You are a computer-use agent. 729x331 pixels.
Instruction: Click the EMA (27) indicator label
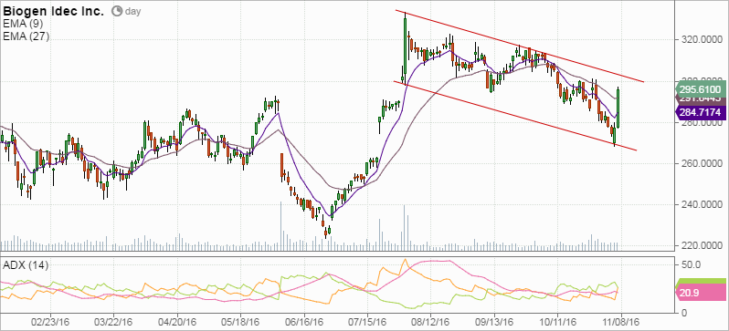[26, 36]
